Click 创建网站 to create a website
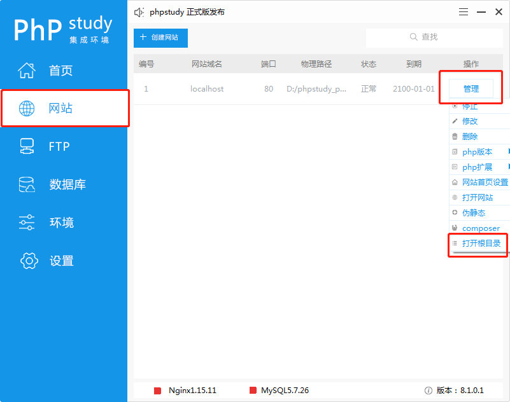The image size is (510, 402). pos(160,38)
